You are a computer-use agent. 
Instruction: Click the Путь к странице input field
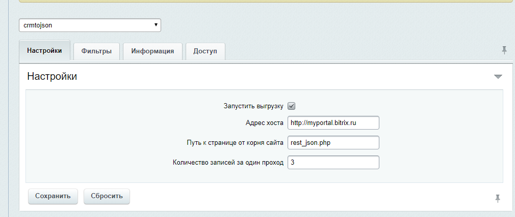pos(333,143)
